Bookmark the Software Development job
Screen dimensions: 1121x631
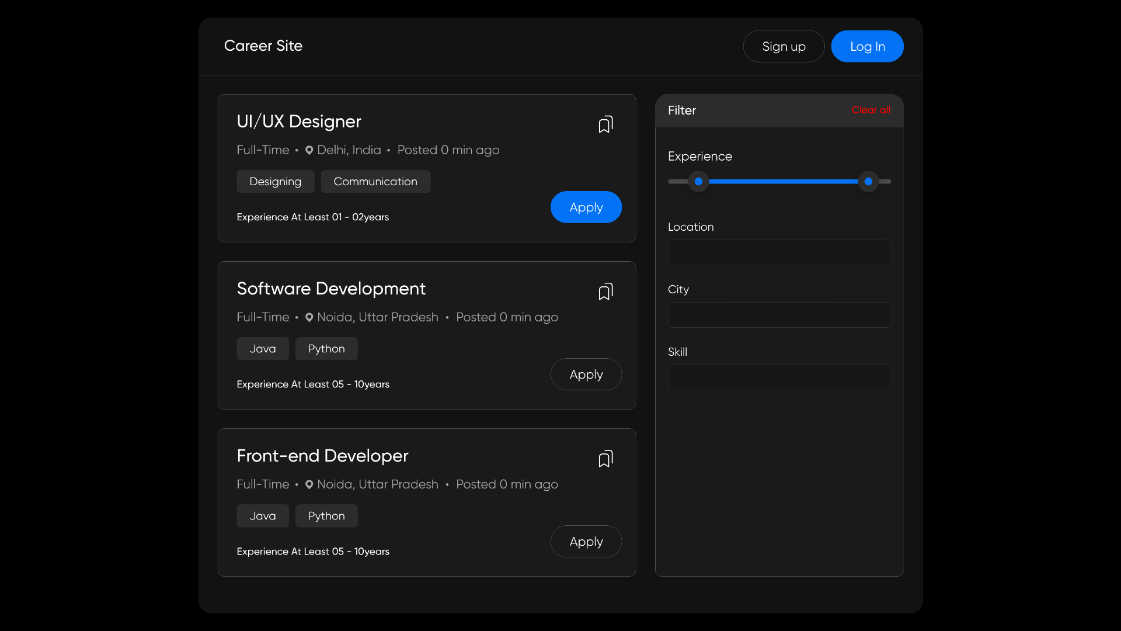605,292
